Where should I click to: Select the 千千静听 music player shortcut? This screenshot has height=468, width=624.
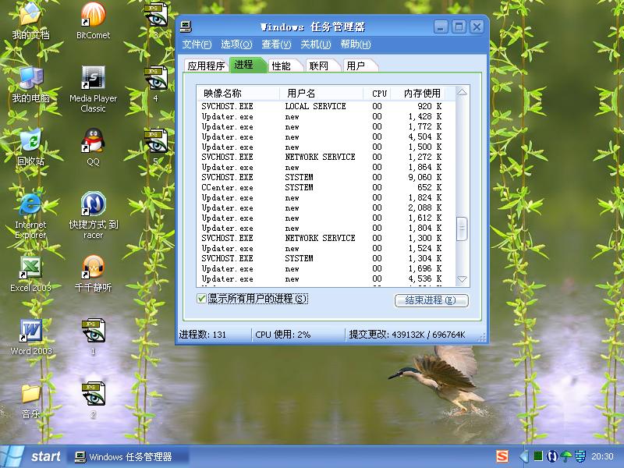[93, 274]
